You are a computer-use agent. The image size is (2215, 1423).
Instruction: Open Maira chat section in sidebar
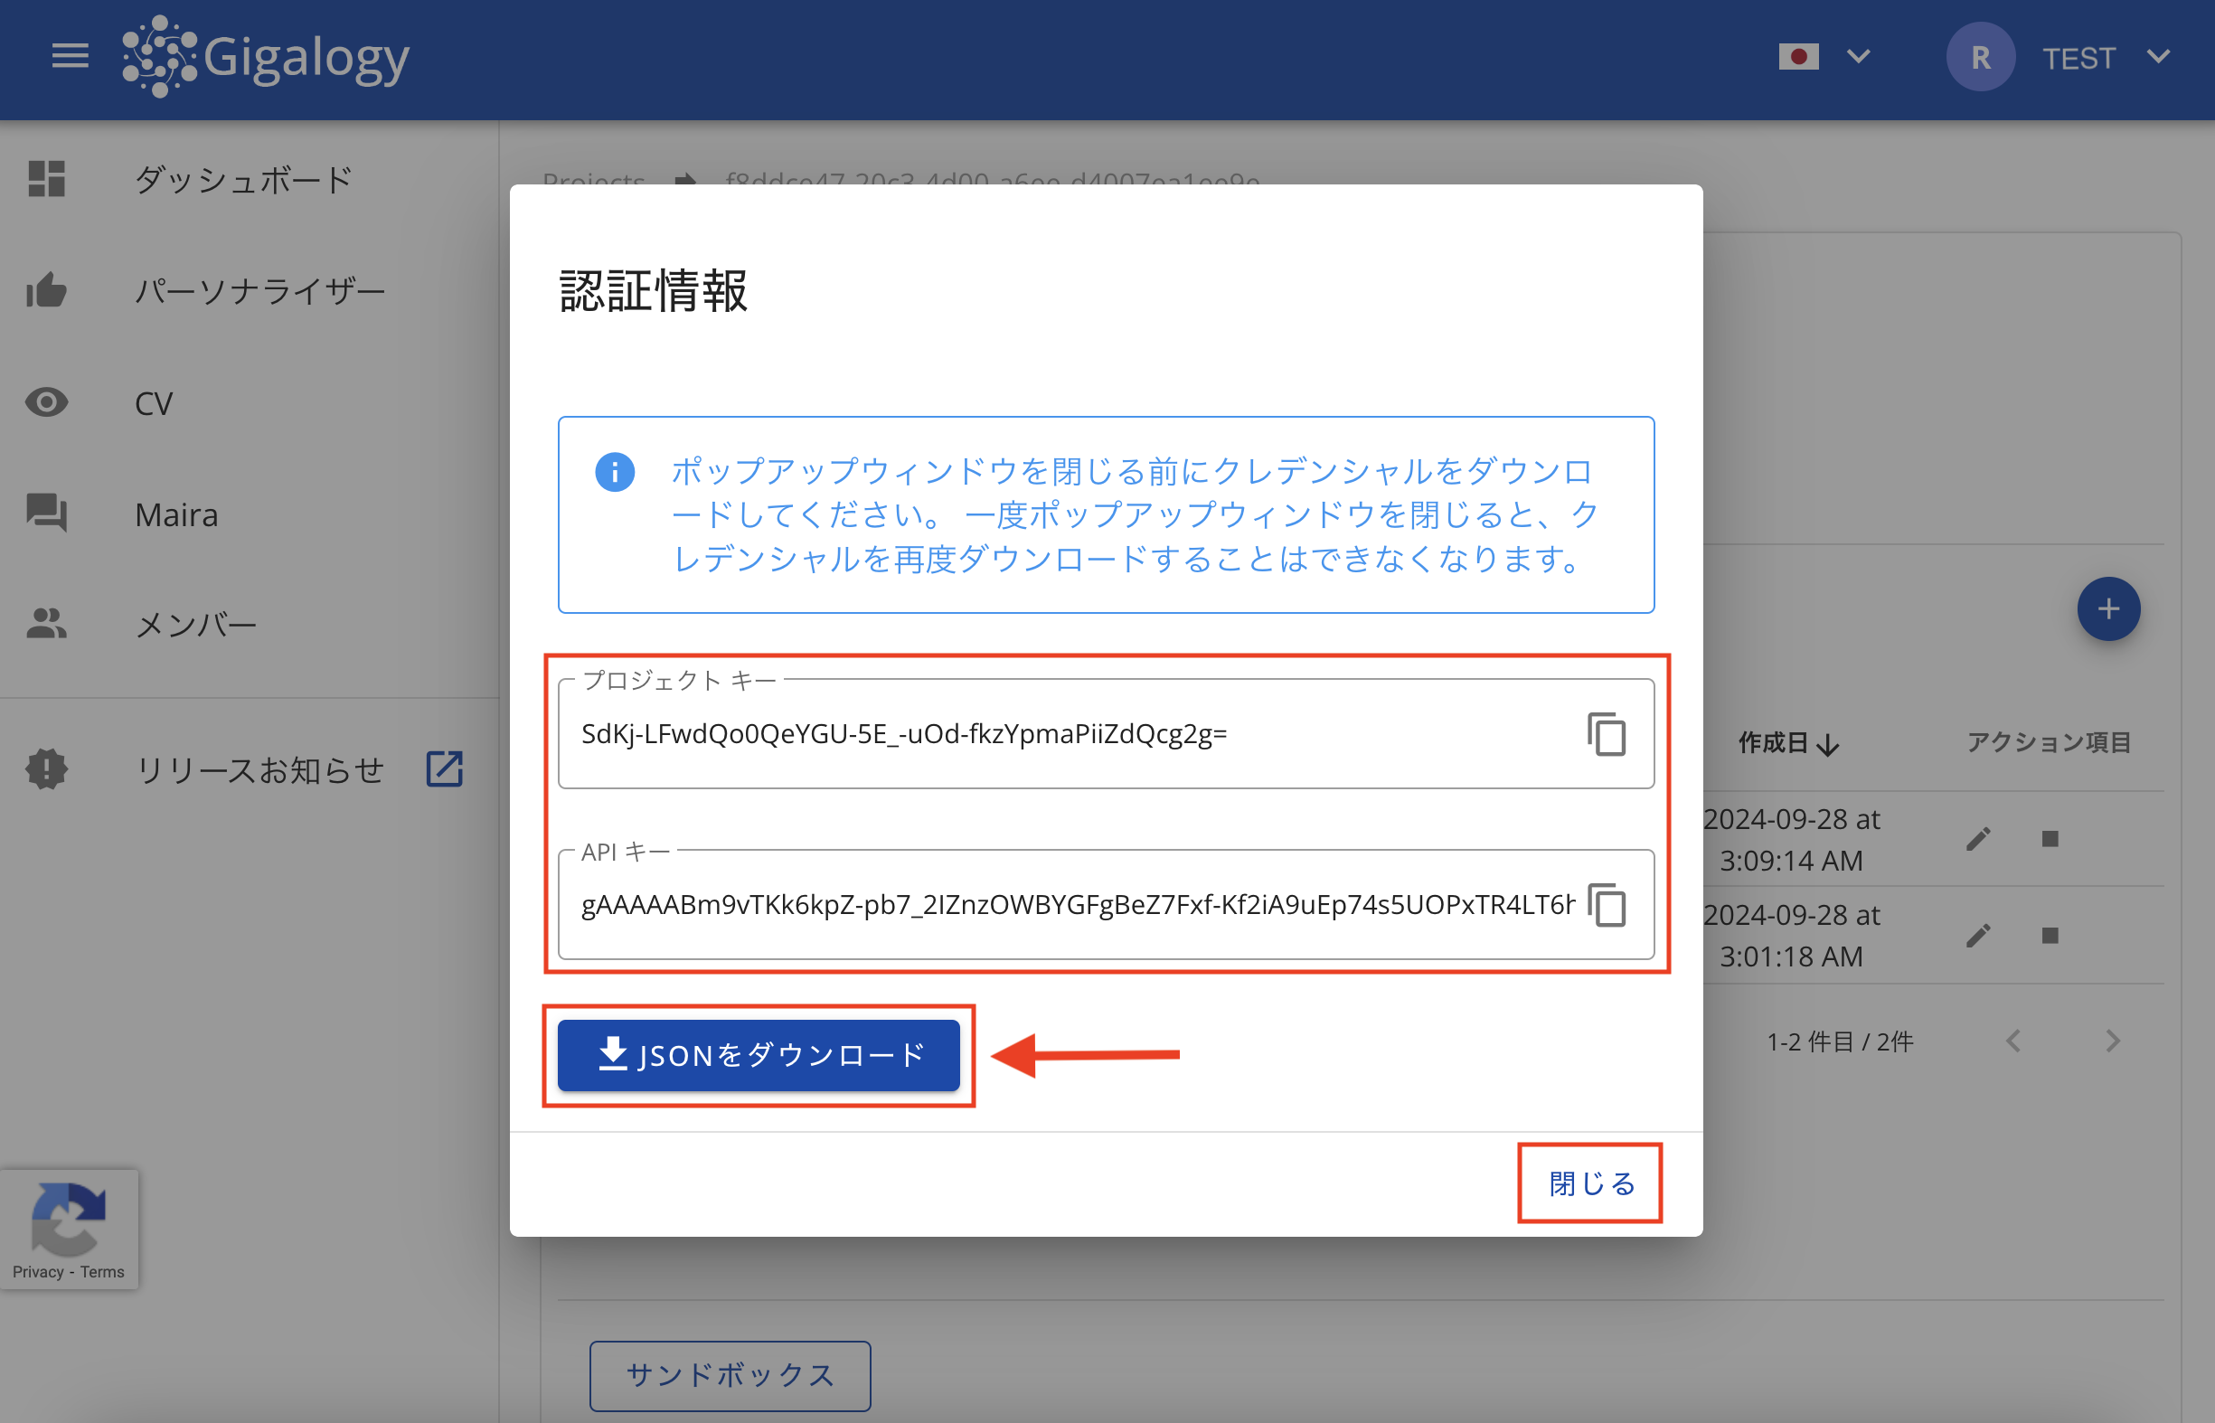coord(175,514)
